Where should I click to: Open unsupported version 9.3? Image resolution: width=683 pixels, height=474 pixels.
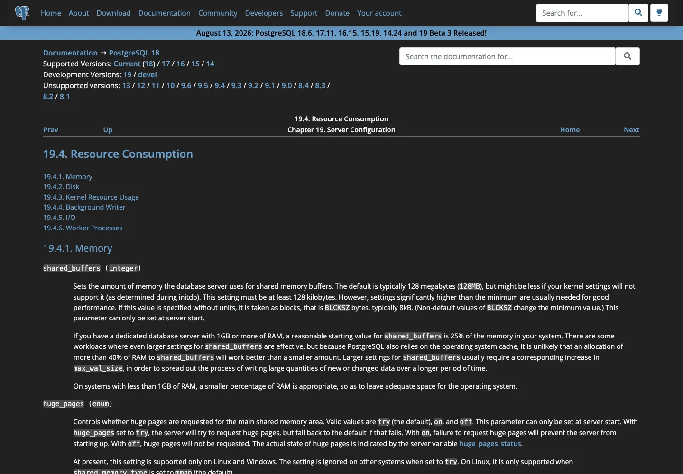(237, 85)
